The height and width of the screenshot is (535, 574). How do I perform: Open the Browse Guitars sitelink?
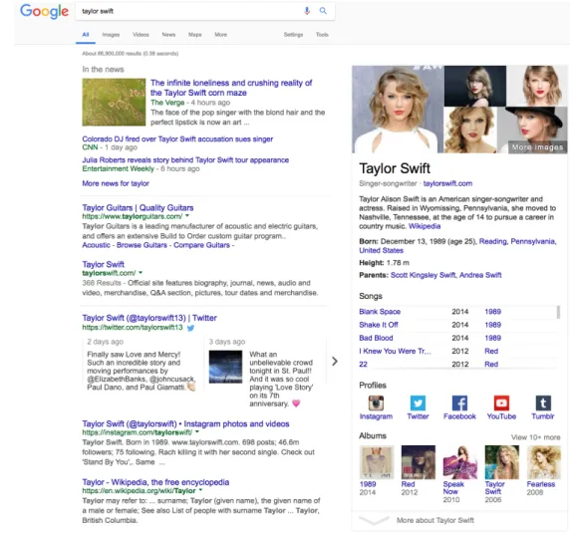click(x=142, y=245)
